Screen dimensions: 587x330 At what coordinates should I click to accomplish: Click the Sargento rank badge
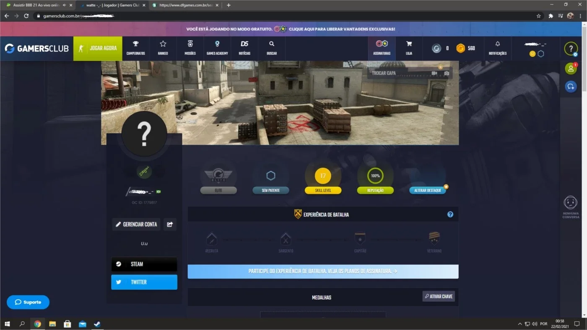click(x=286, y=239)
